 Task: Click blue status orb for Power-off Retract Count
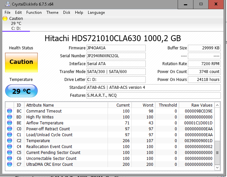10,129
